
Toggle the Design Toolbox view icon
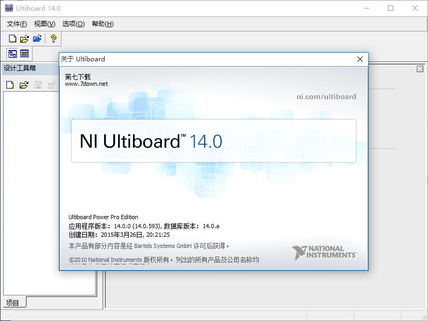[12, 54]
